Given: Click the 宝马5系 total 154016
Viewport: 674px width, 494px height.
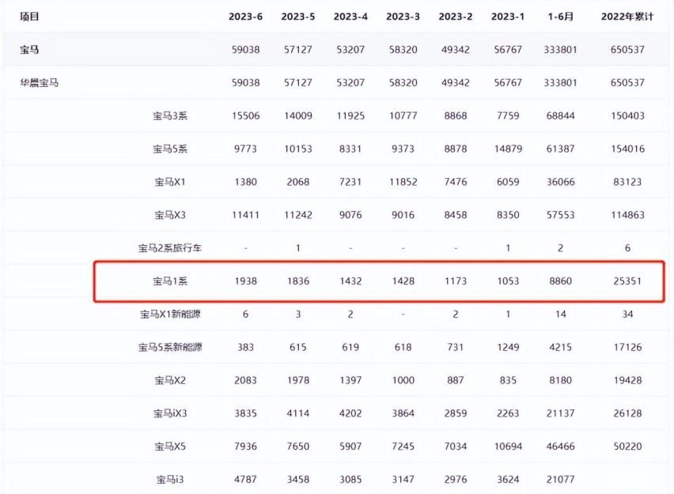Looking at the screenshot, I should tap(627, 149).
